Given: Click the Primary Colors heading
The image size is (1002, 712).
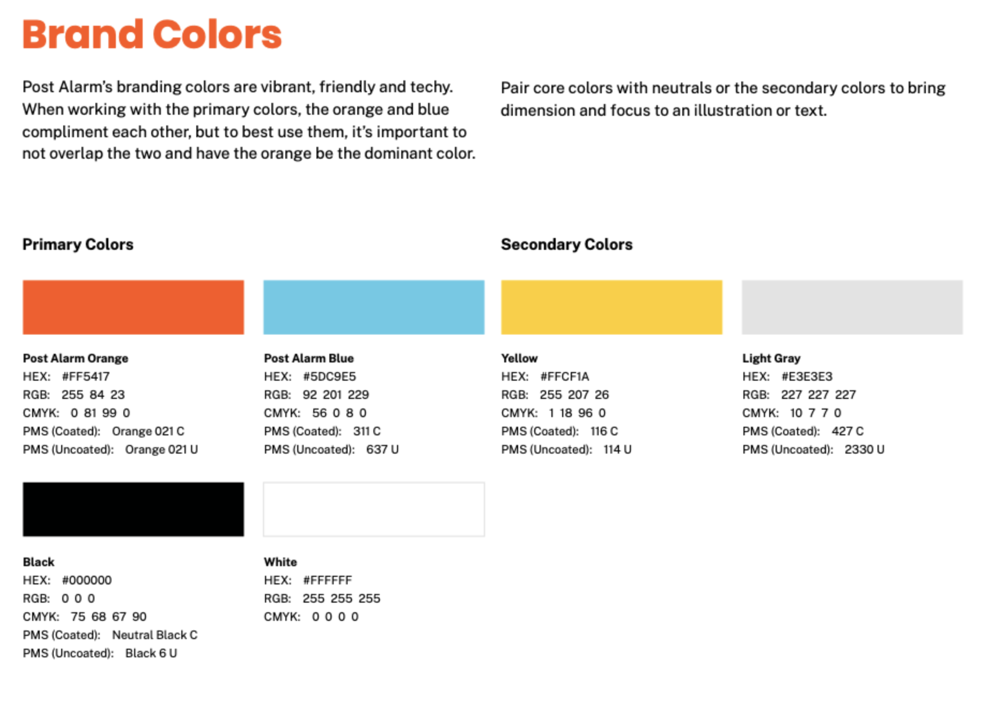Looking at the screenshot, I should (x=78, y=244).
